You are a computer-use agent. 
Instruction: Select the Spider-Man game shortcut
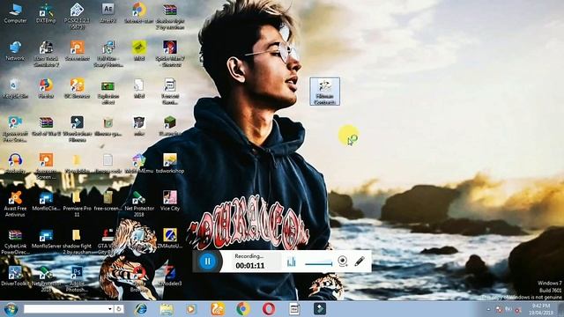170,54
